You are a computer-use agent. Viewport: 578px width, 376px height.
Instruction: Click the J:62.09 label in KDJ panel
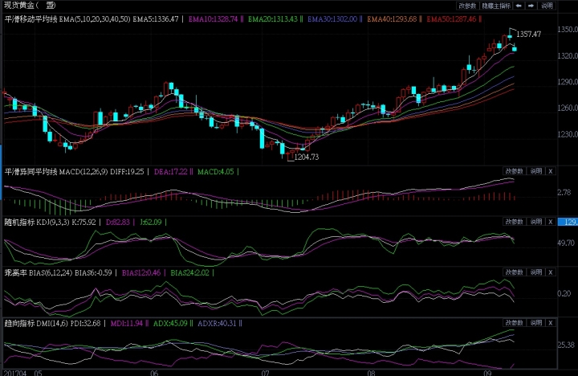click(150, 222)
